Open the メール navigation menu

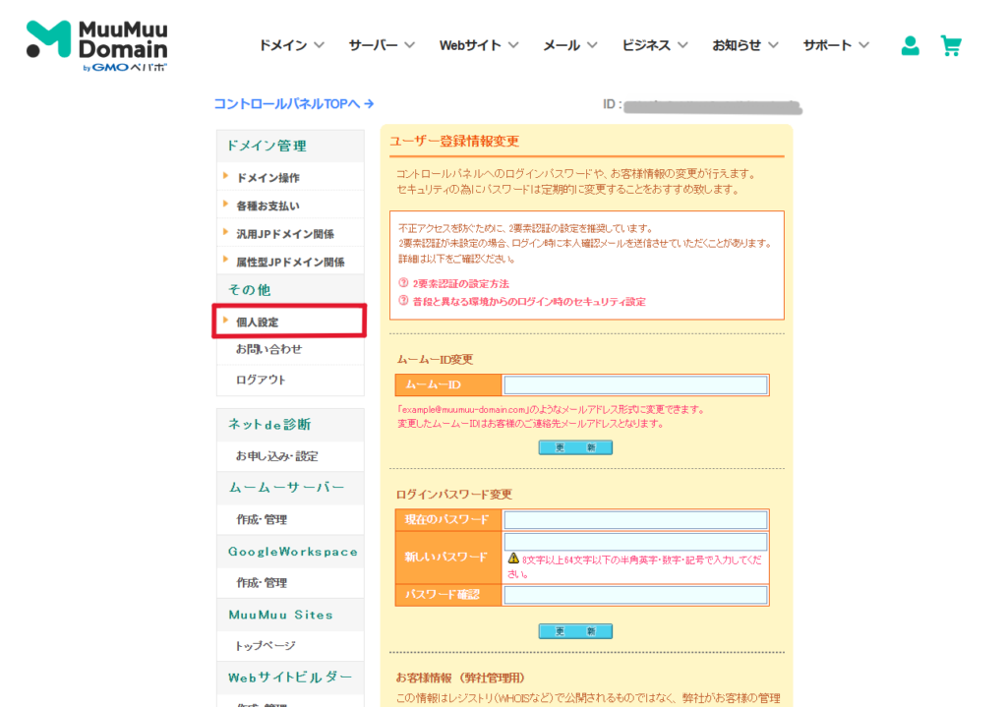tap(570, 45)
